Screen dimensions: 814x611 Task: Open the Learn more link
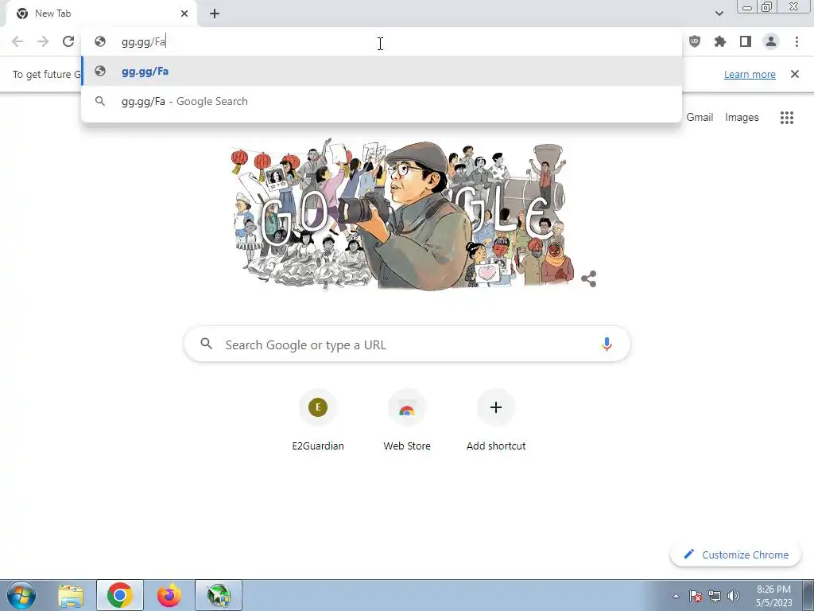(x=750, y=74)
